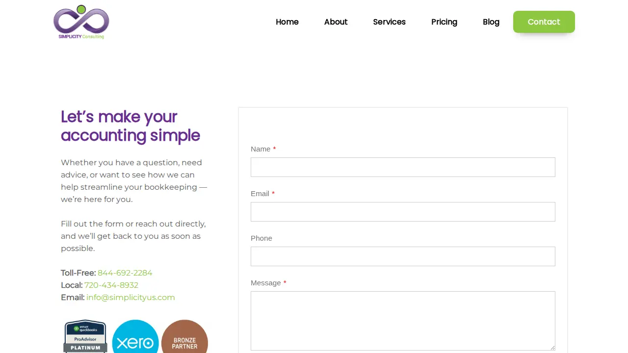
Task: Open the About menu item
Action: click(336, 22)
